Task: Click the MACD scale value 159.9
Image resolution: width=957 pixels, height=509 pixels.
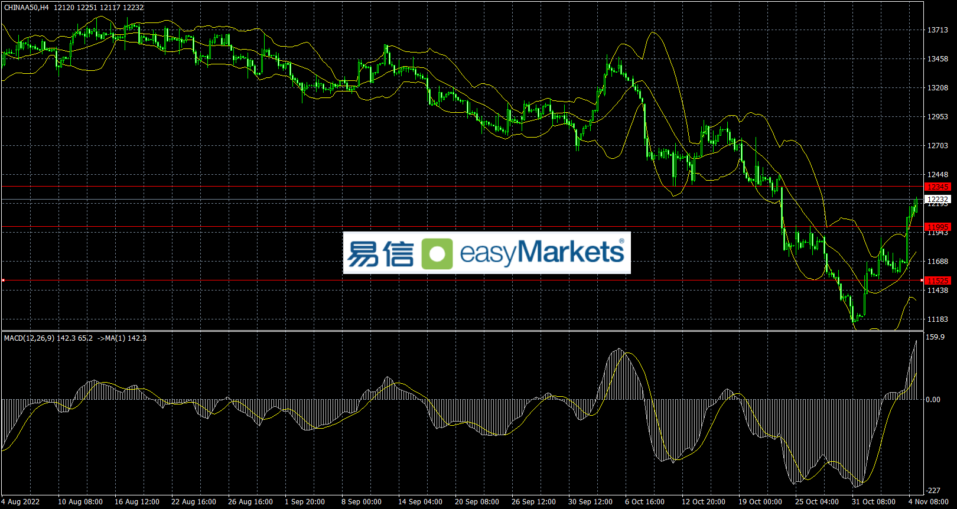Action: [936, 337]
